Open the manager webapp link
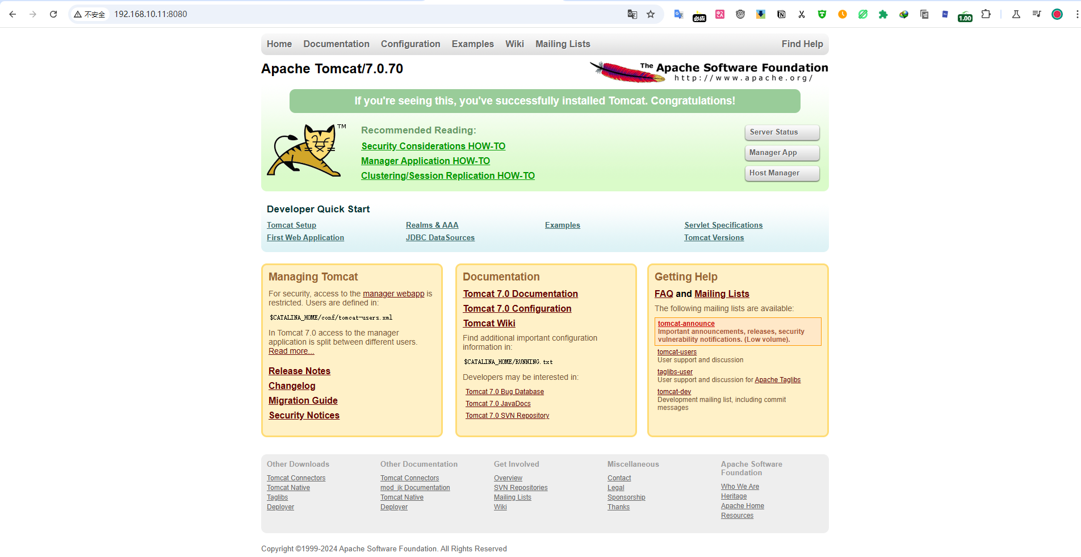This screenshot has width=1081, height=557. pos(393,294)
